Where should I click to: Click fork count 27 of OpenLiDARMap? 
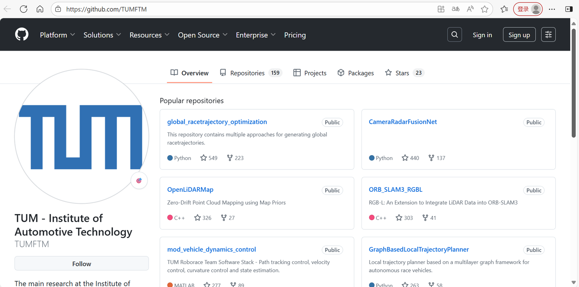point(228,218)
